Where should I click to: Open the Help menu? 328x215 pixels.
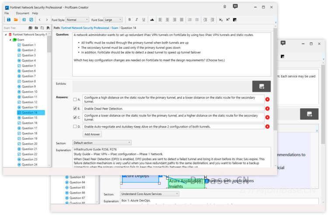tap(35, 13)
